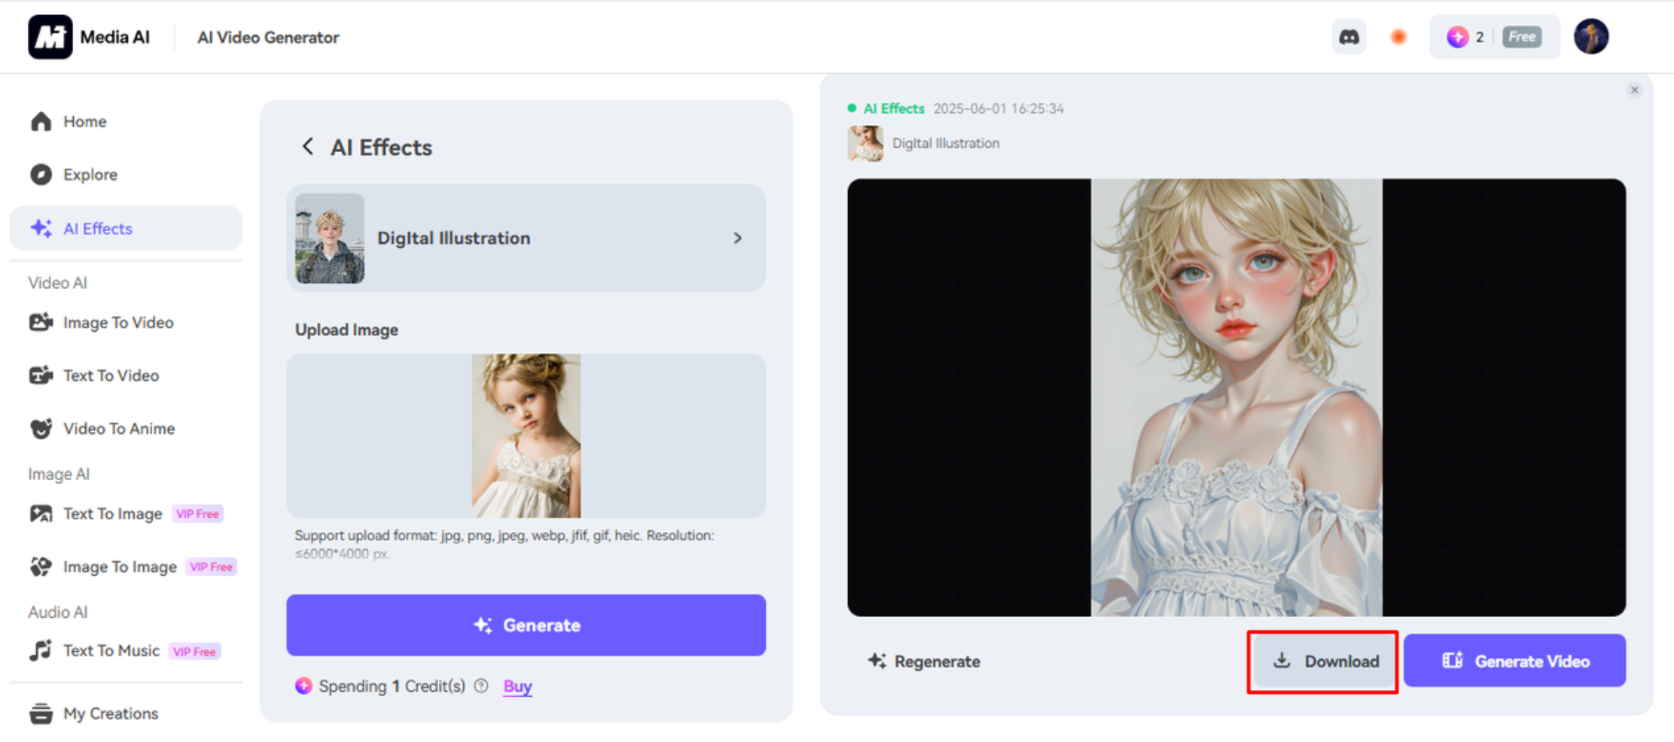Click the credits info question mark icon
1674x742 pixels.
[481, 686]
